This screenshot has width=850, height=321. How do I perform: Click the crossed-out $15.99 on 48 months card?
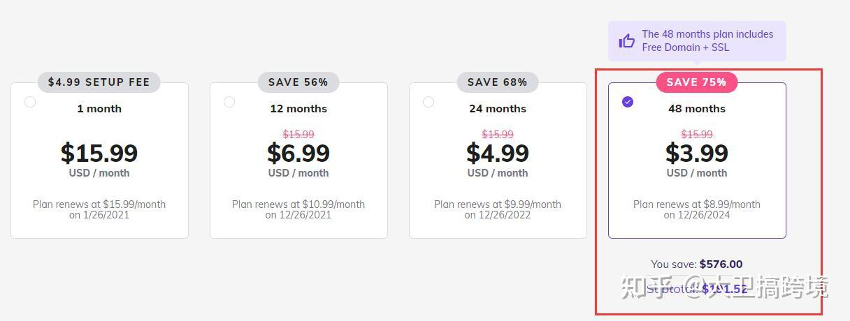697,134
